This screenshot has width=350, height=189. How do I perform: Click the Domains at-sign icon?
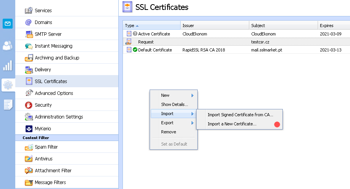coord(29,22)
